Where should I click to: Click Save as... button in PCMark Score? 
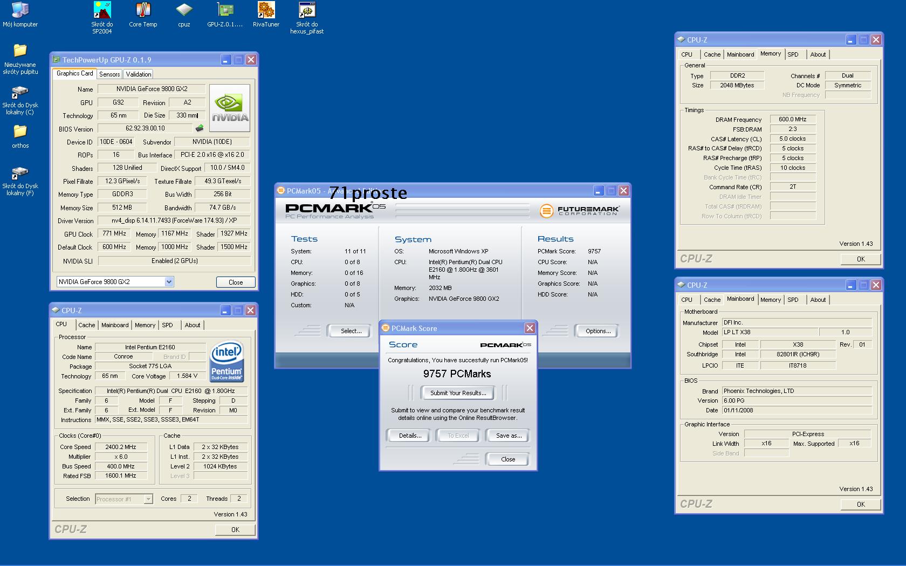click(509, 436)
